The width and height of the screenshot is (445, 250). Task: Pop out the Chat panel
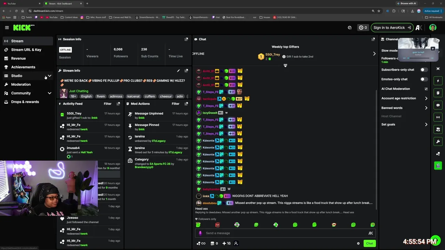[373, 39]
